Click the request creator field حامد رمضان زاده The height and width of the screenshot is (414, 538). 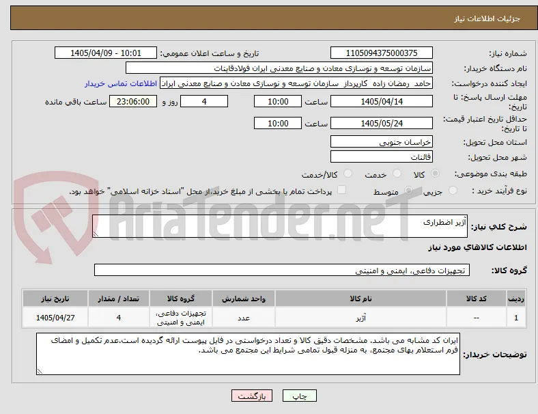[x=296, y=83]
